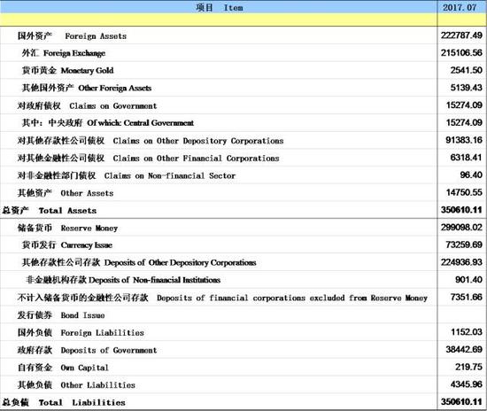Click value 224936.93
Image resolution: width=487 pixels, height=411 pixels.
click(461, 262)
